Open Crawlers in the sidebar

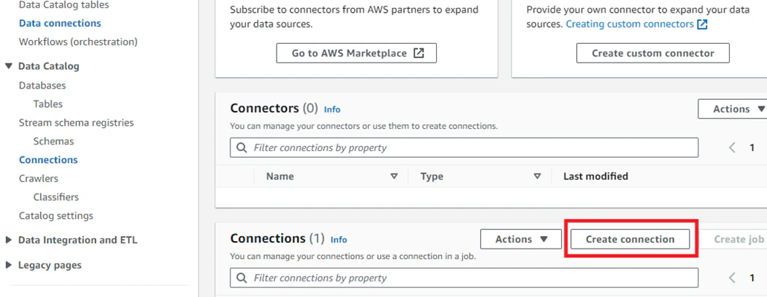(38, 179)
